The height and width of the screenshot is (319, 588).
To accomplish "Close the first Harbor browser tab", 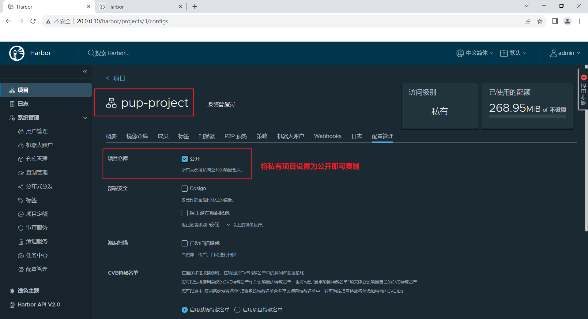I will tap(89, 6).
